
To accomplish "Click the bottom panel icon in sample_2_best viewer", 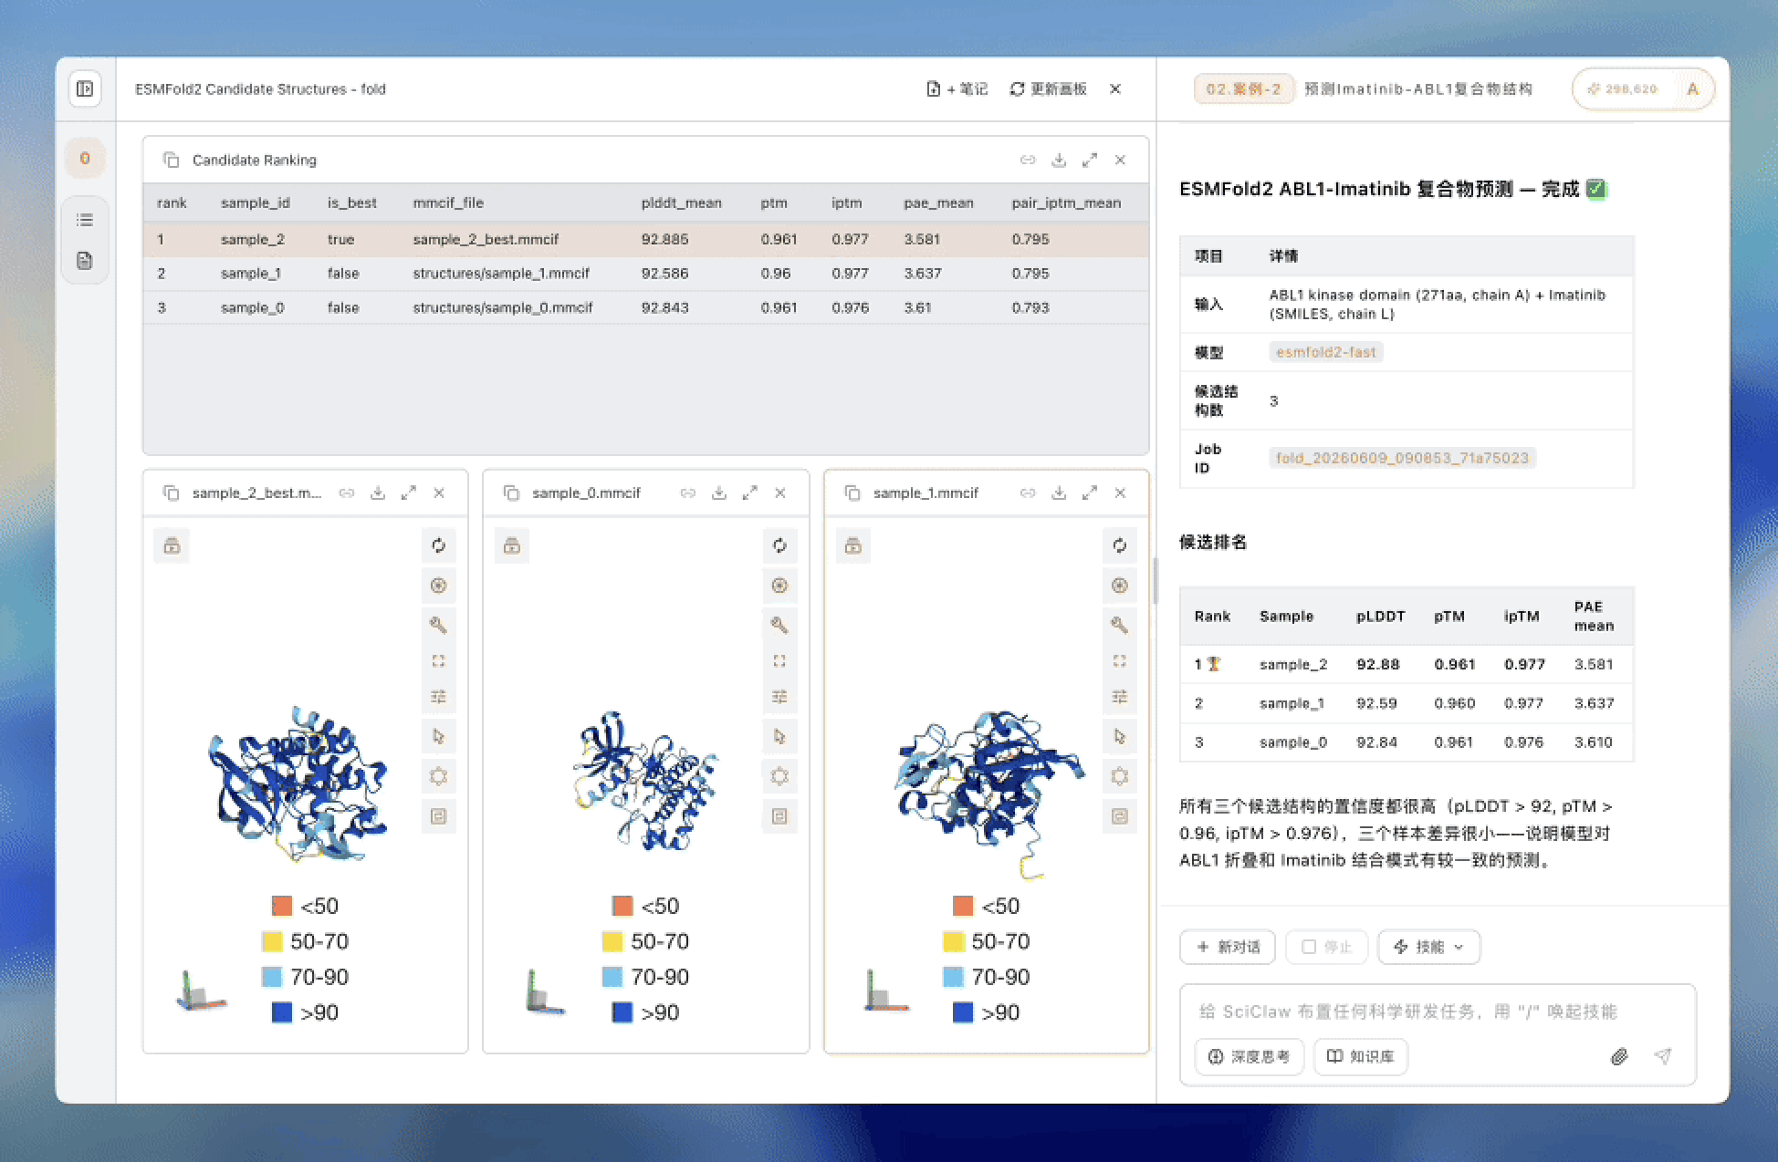I will (x=439, y=816).
